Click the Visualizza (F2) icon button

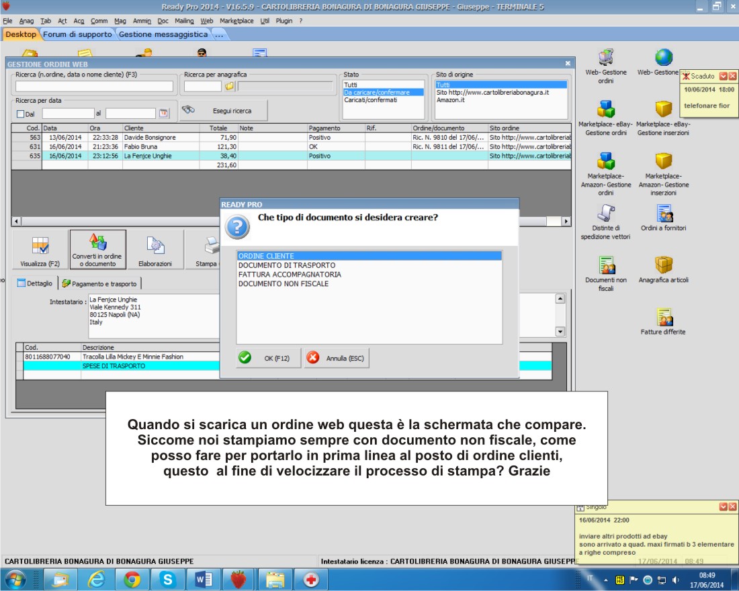coord(40,250)
